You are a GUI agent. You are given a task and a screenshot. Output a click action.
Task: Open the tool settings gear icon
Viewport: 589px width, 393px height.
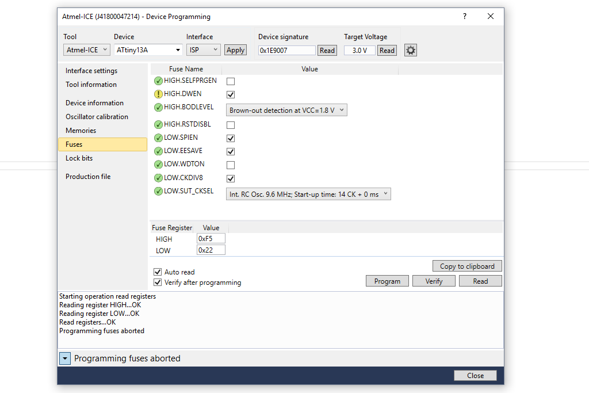411,50
